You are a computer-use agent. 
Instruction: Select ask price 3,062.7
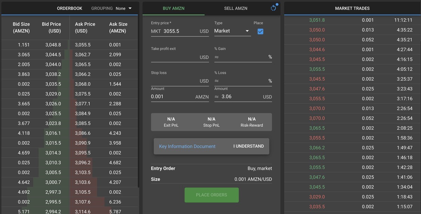(82, 55)
